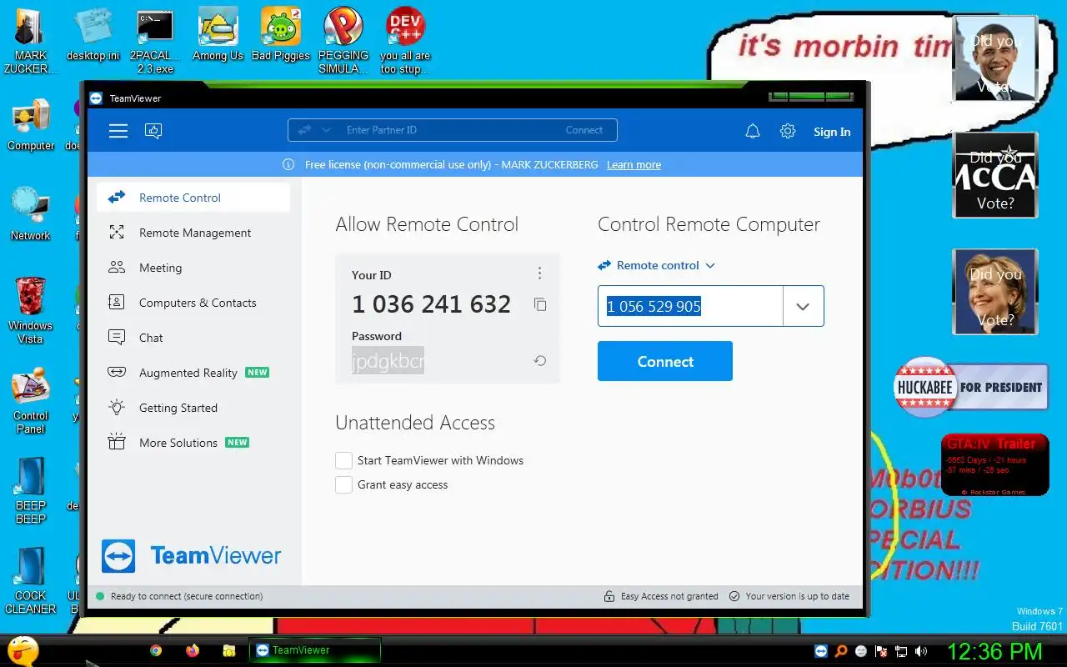Click the Huckabee for President banner
Image resolution: width=1067 pixels, height=667 pixels.
pos(970,388)
